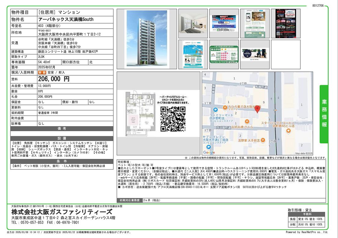This screenshot has height=238, width=338.
Task: Click company name 株式会社大阪ガスファシリティーズ
Action: click(62, 212)
